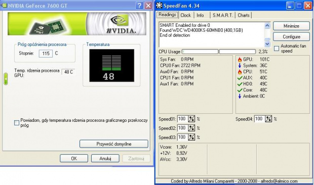Viewport: 314px width, 185px height.
Task: Tick the Powiadom temperature warning checkbox
Action: [x=17, y=123]
